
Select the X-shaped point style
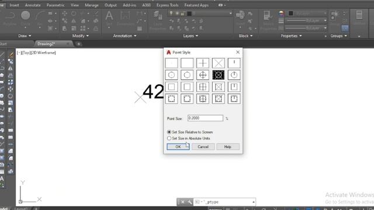coord(218,63)
